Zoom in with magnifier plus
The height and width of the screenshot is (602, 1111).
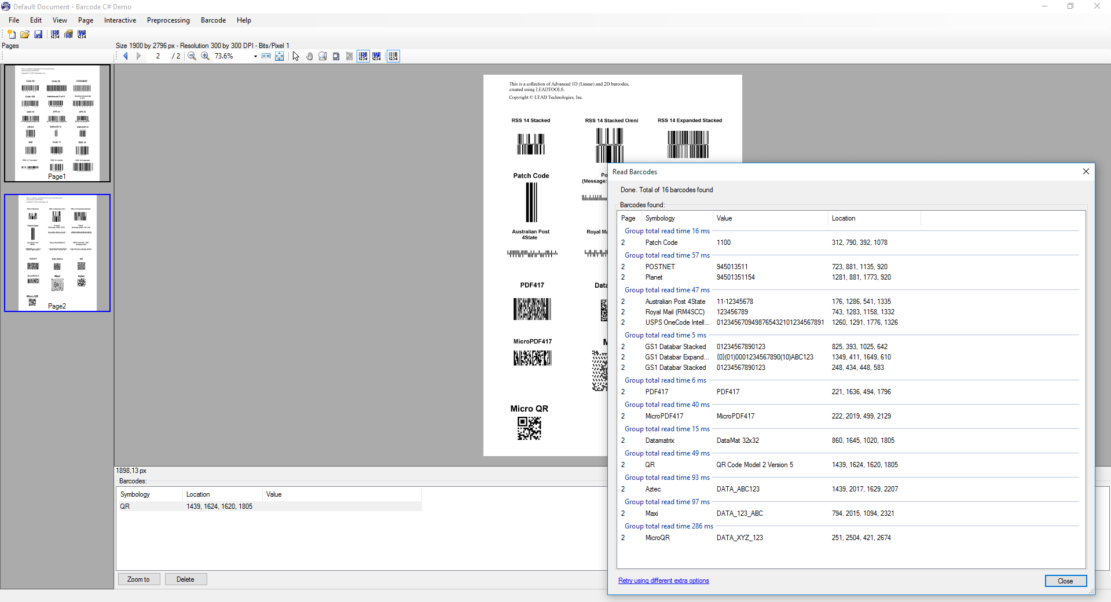pyautogui.click(x=206, y=56)
